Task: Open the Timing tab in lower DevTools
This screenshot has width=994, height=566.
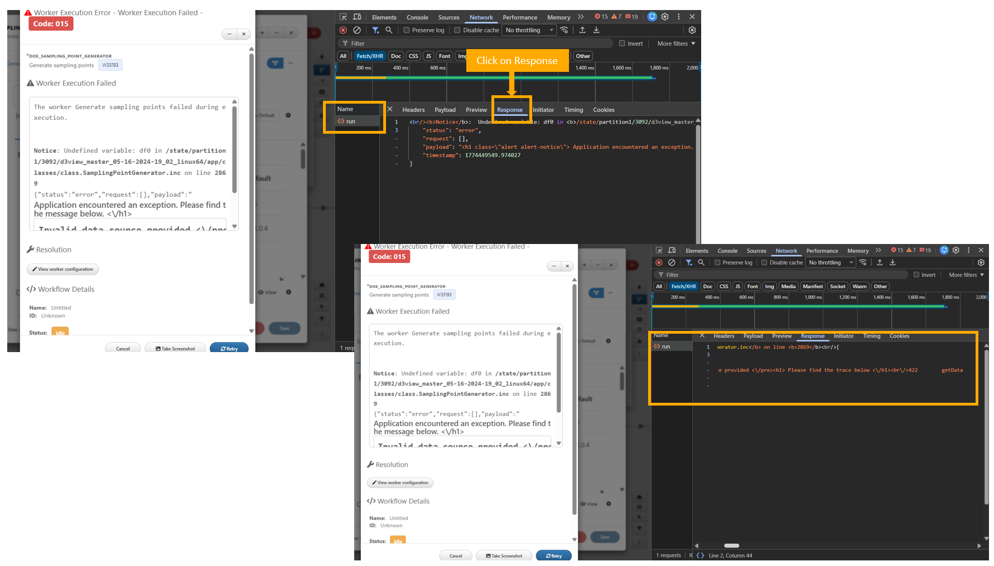Action: (x=871, y=336)
